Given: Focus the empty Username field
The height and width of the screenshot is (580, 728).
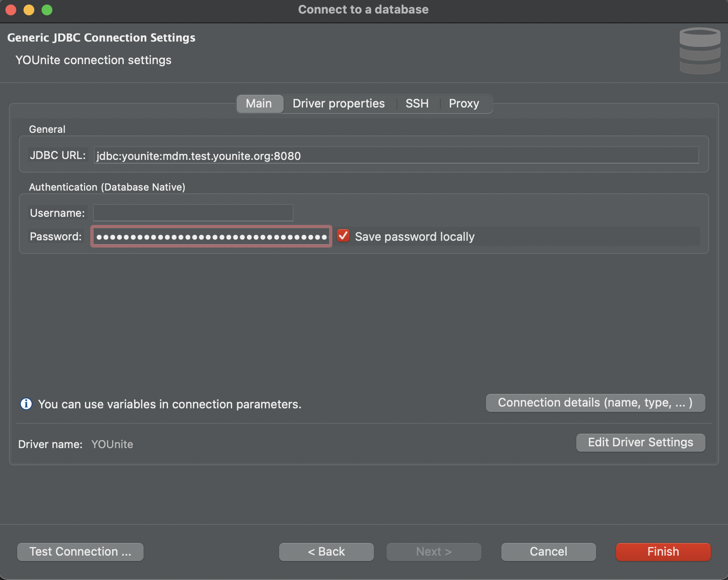Looking at the screenshot, I should tap(193, 213).
